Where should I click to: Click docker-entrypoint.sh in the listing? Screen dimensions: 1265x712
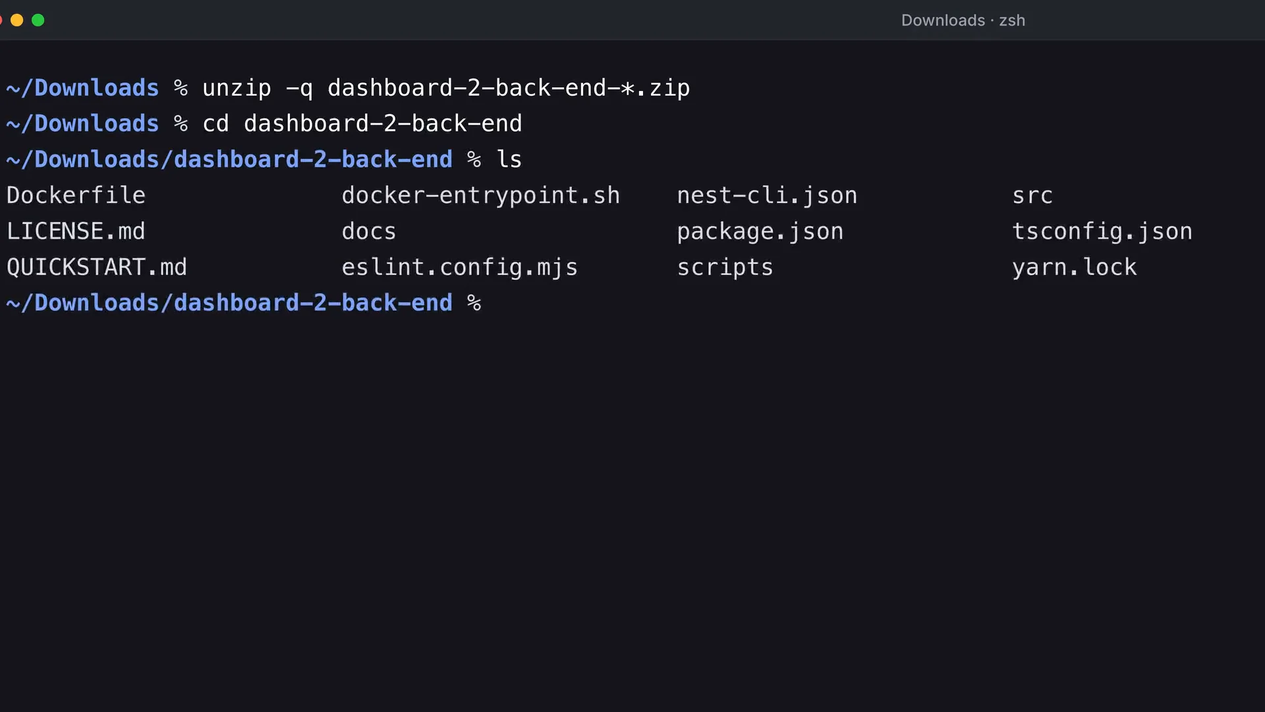481,195
